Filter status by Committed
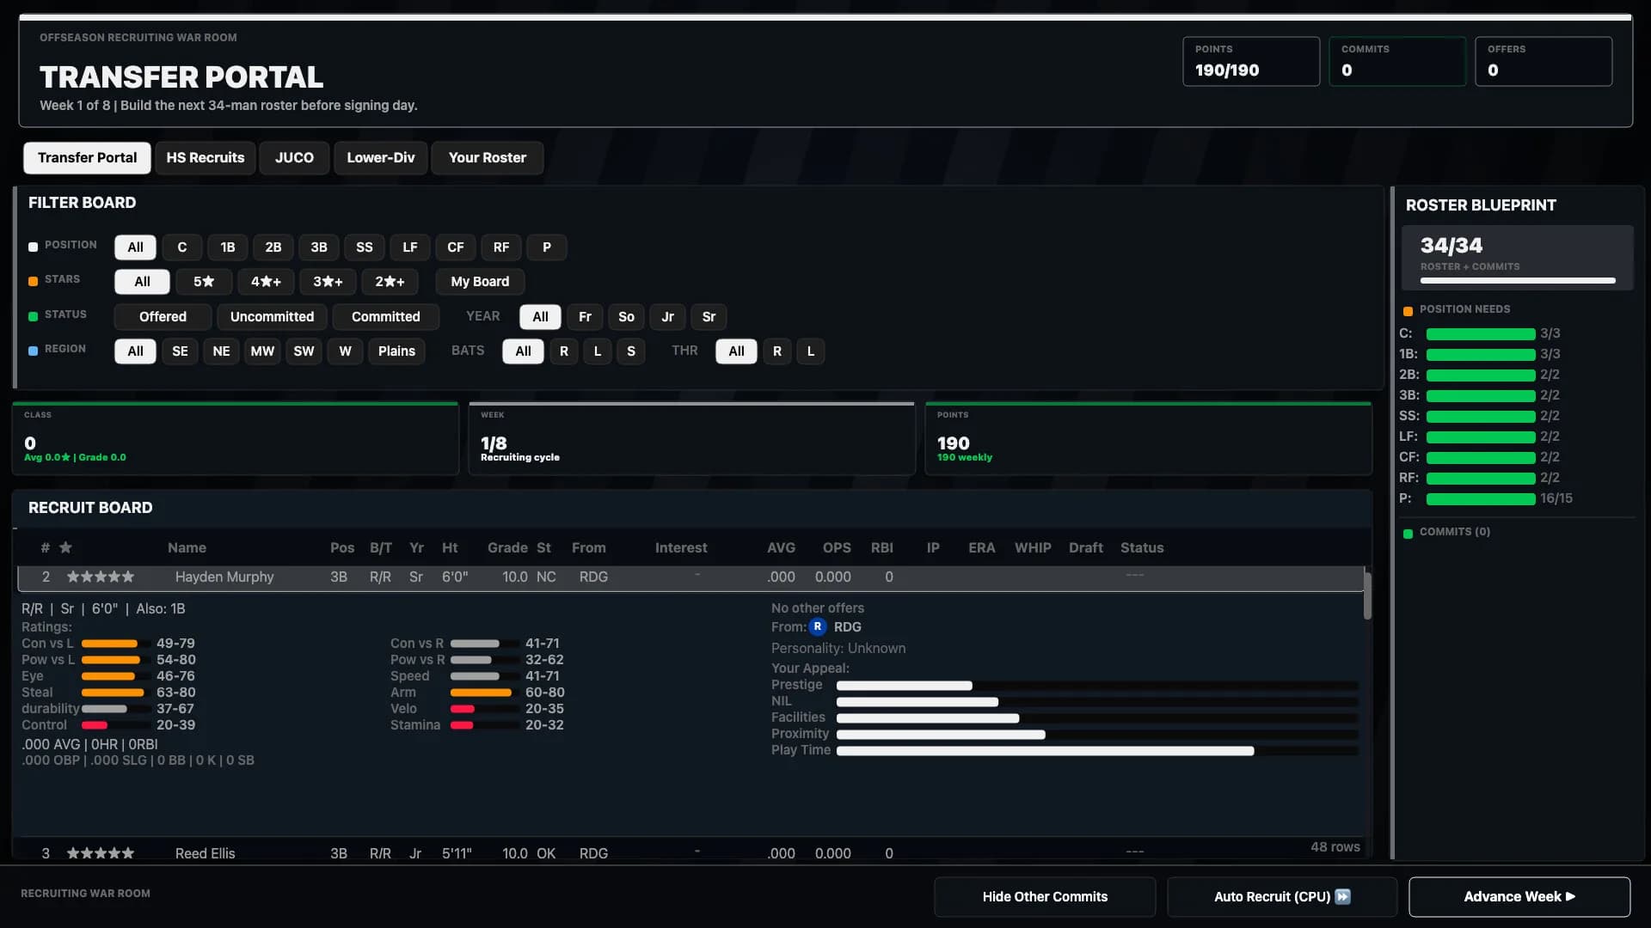This screenshot has width=1651, height=928. point(385,317)
